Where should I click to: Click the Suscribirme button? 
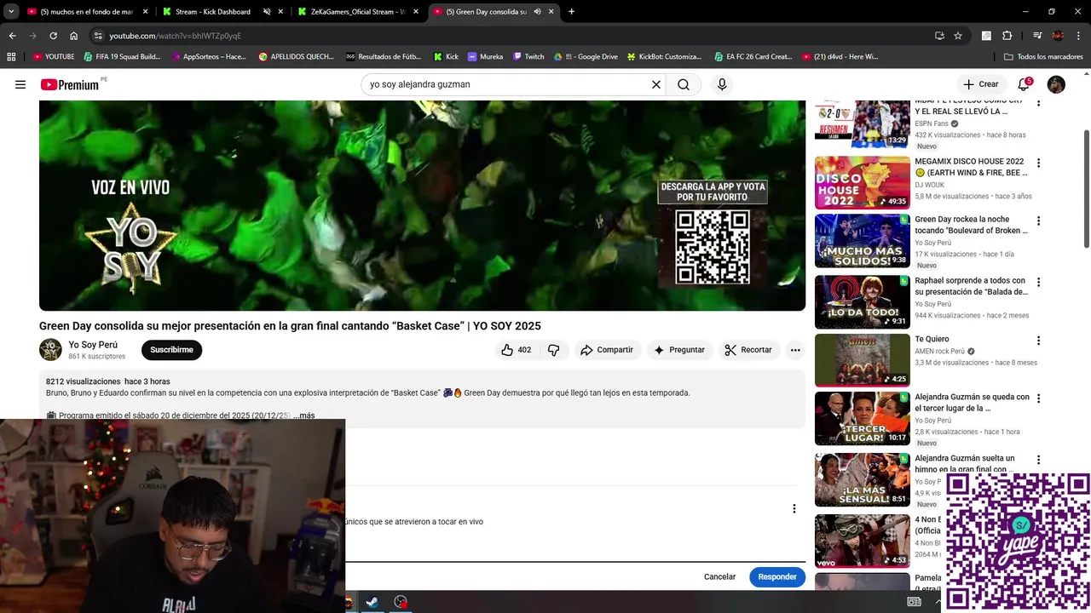coord(171,350)
